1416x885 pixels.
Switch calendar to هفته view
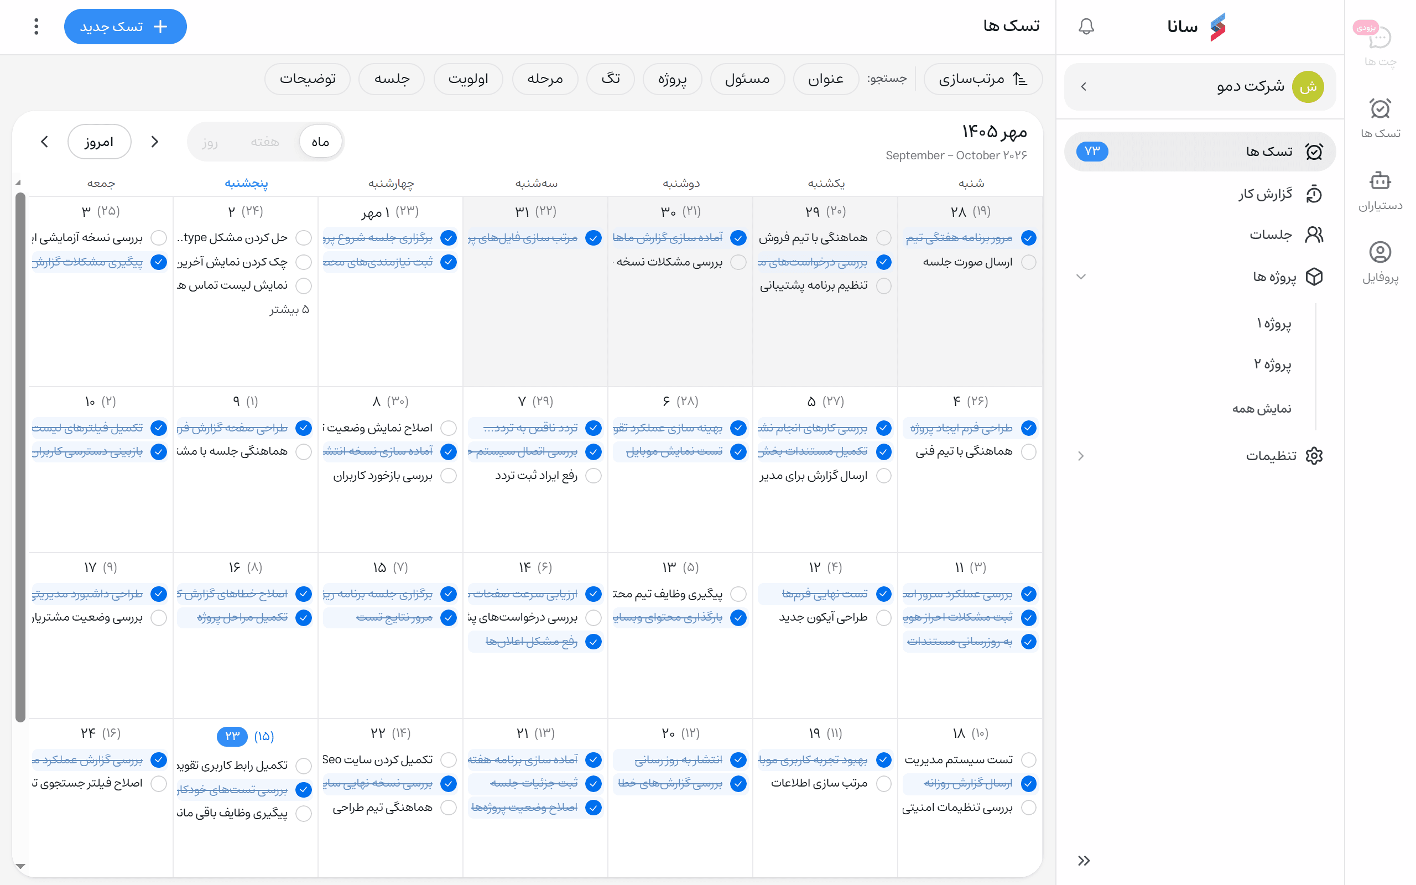tap(264, 142)
